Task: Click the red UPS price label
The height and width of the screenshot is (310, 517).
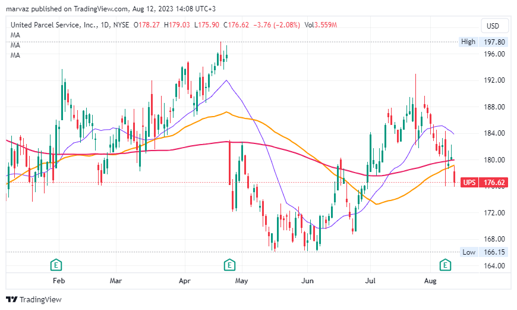Action: [x=484, y=182]
